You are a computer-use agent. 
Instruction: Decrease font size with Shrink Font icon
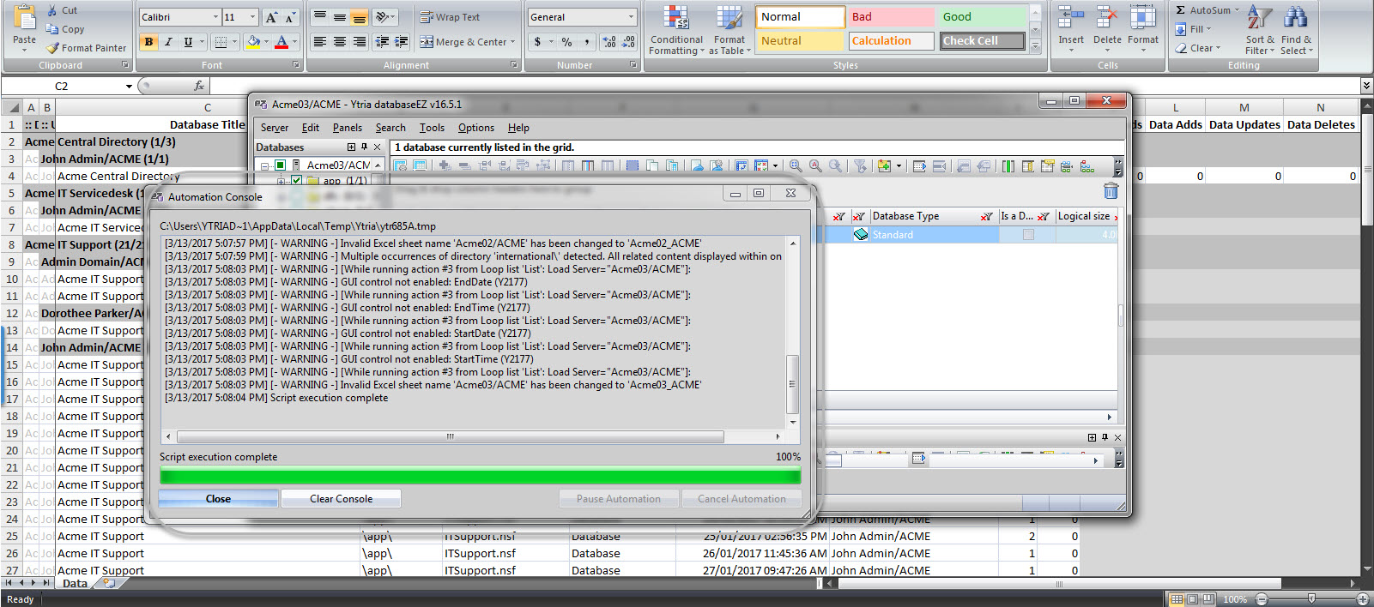tap(290, 17)
